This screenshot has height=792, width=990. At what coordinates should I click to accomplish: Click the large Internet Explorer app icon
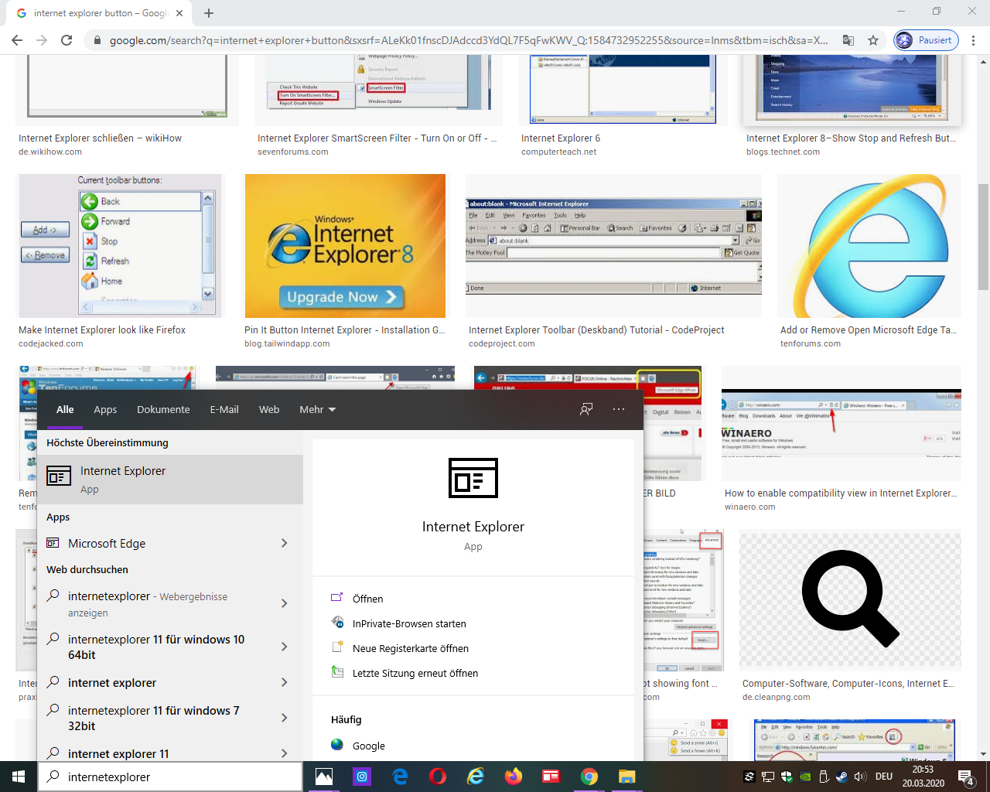pyautogui.click(x=473, y=478)
